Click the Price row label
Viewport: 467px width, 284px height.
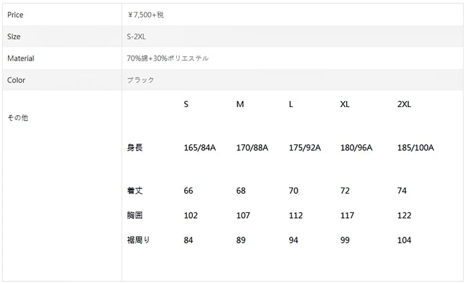[x=16, y=15]
